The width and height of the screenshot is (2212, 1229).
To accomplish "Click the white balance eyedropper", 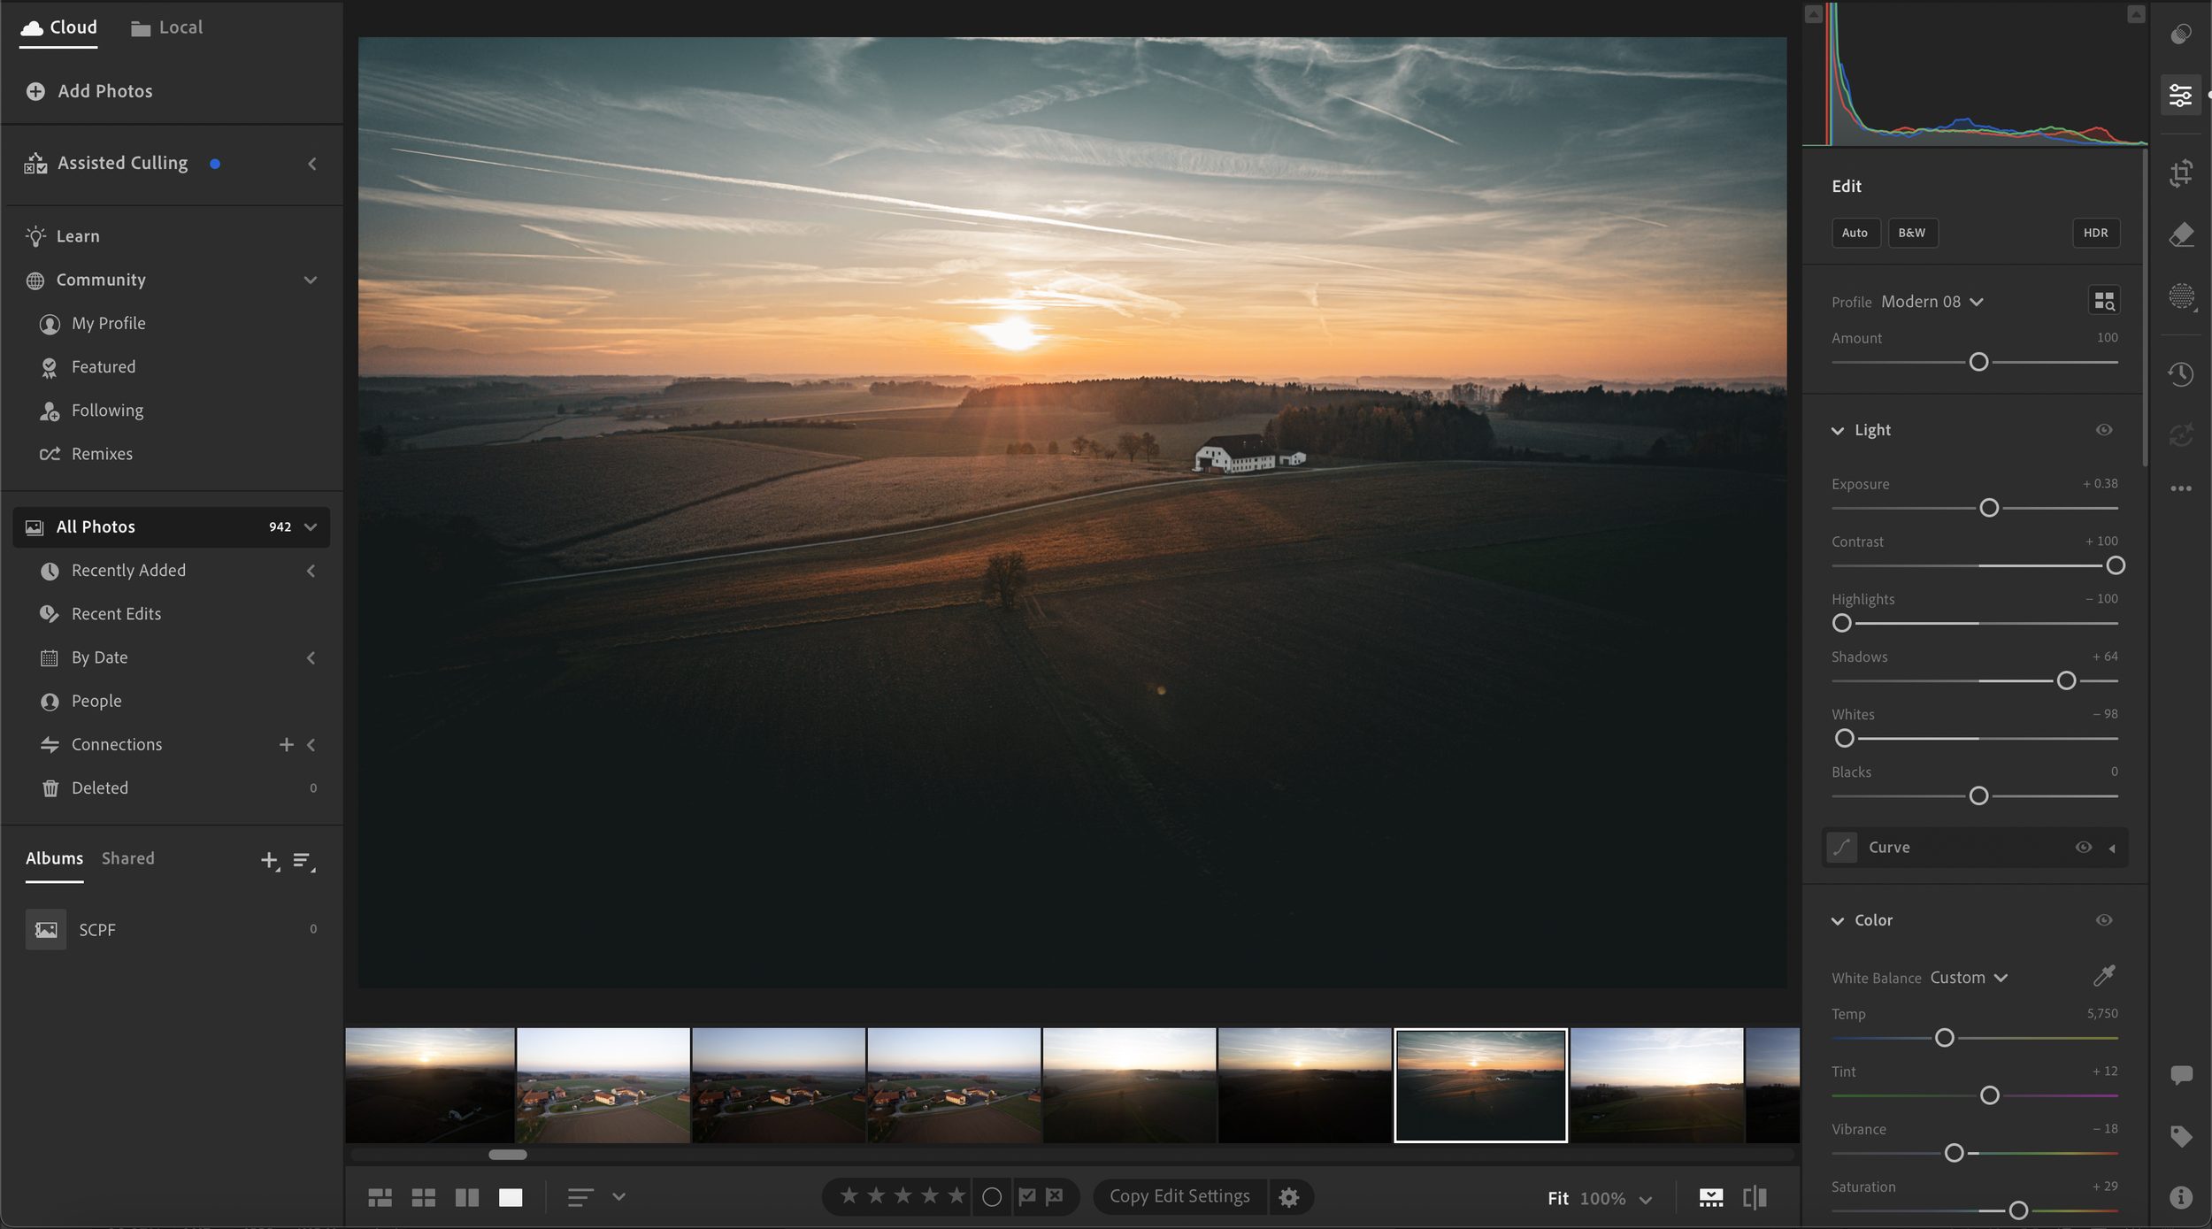I will point(2104,976).
